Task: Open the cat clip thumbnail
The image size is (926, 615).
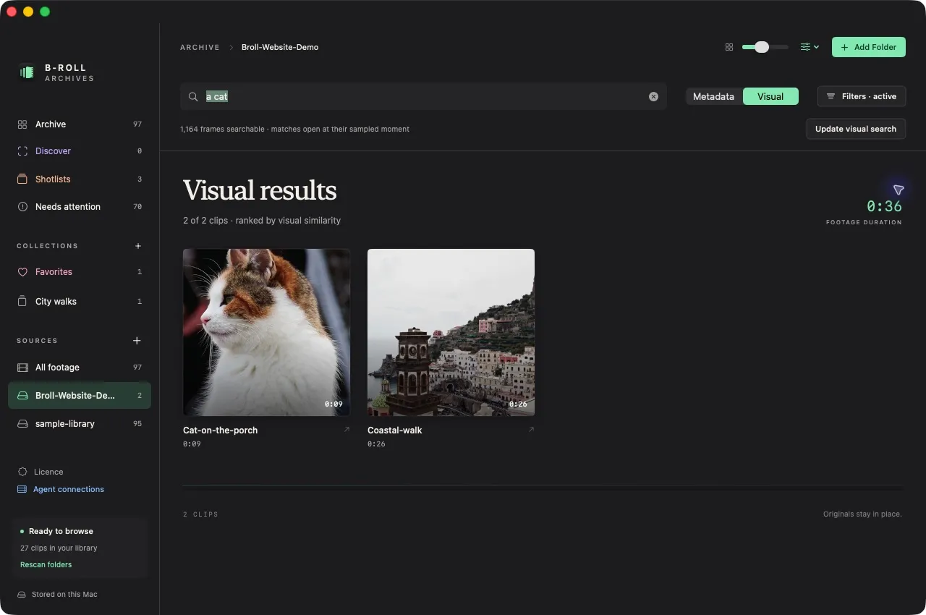Action: (x=266, y=333)
